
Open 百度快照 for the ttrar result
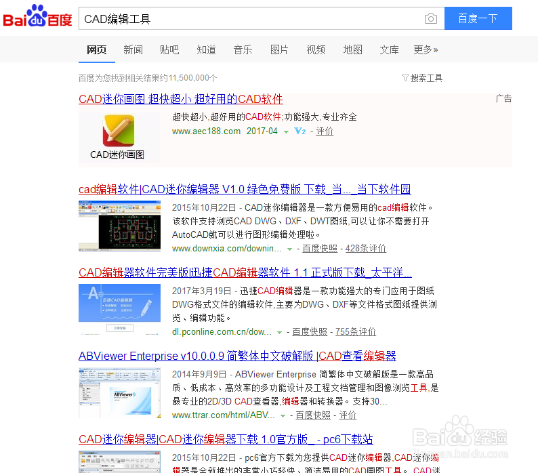pos(313,415)
